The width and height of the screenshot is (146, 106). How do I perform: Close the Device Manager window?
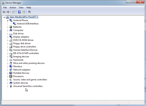pyautogui.click(x=140, y=2)
